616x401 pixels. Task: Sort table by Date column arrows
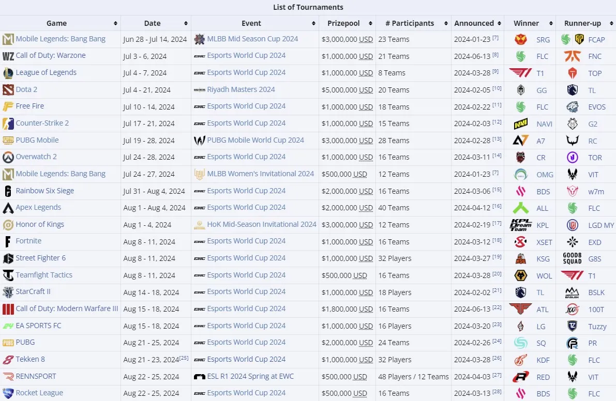(x=186, y=24)
